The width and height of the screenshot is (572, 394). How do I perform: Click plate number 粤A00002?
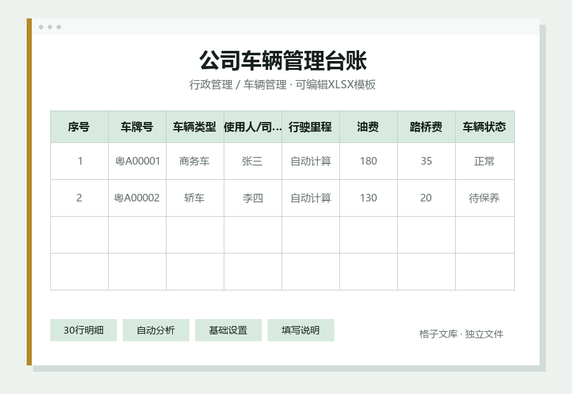click(x=137, y=198)
